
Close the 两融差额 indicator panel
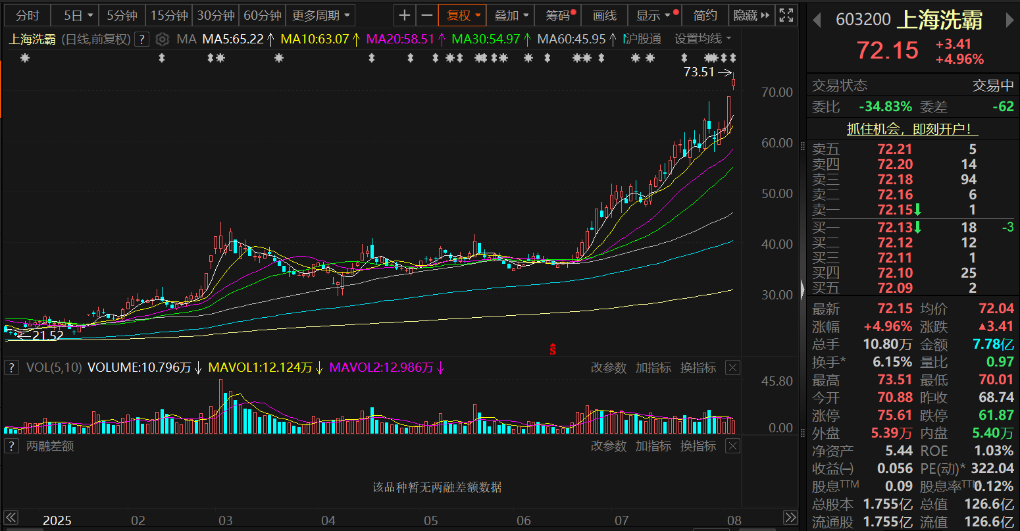[732, 446]
